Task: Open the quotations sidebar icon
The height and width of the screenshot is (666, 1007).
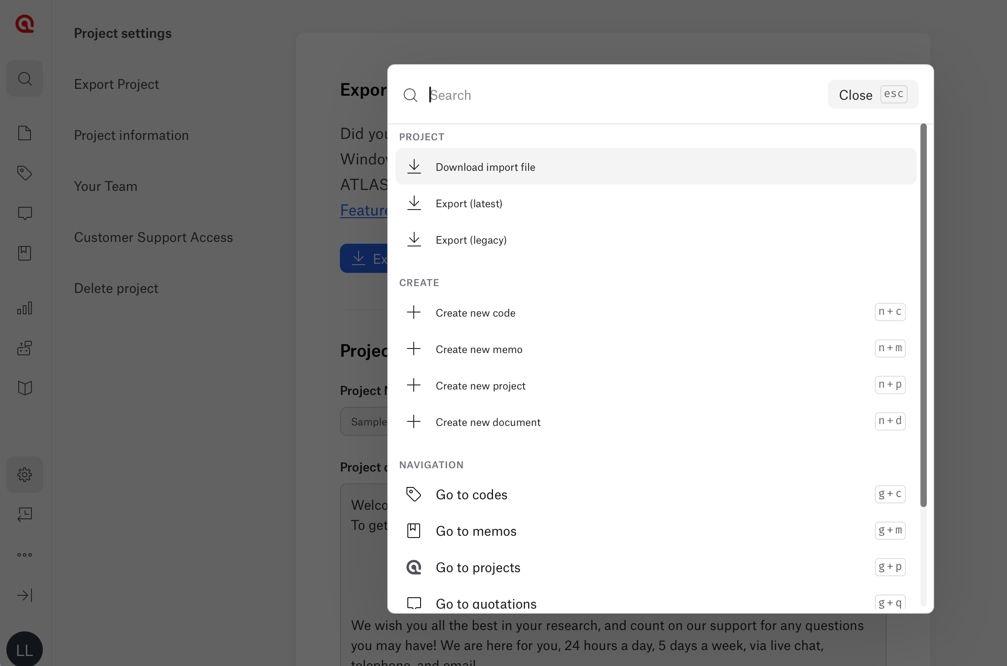Action: pos(25,213)
